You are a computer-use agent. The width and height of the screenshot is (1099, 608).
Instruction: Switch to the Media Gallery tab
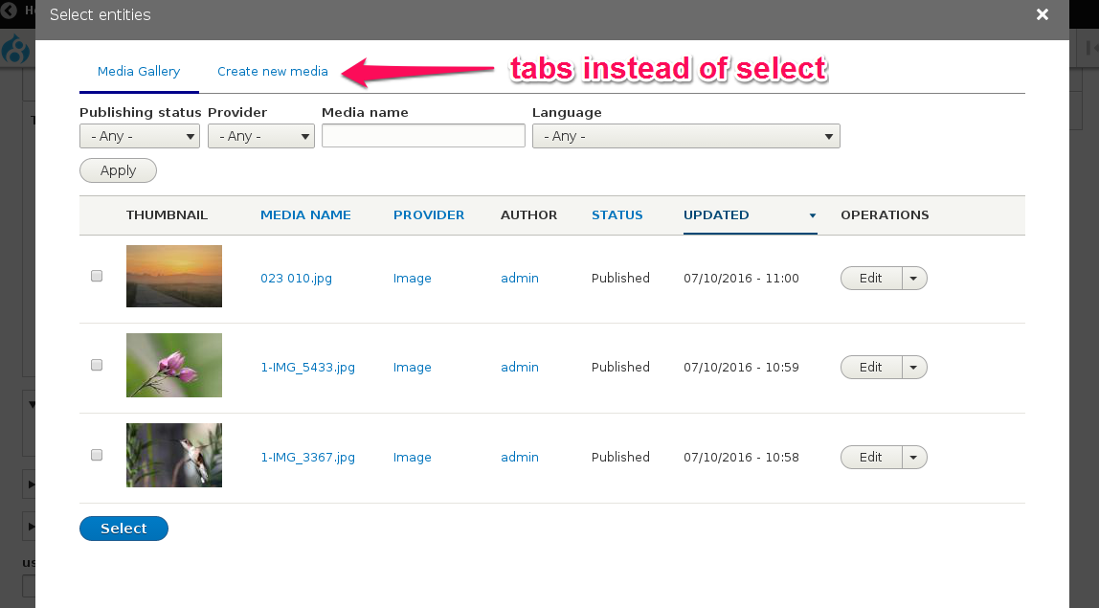(x=139, y=72)
